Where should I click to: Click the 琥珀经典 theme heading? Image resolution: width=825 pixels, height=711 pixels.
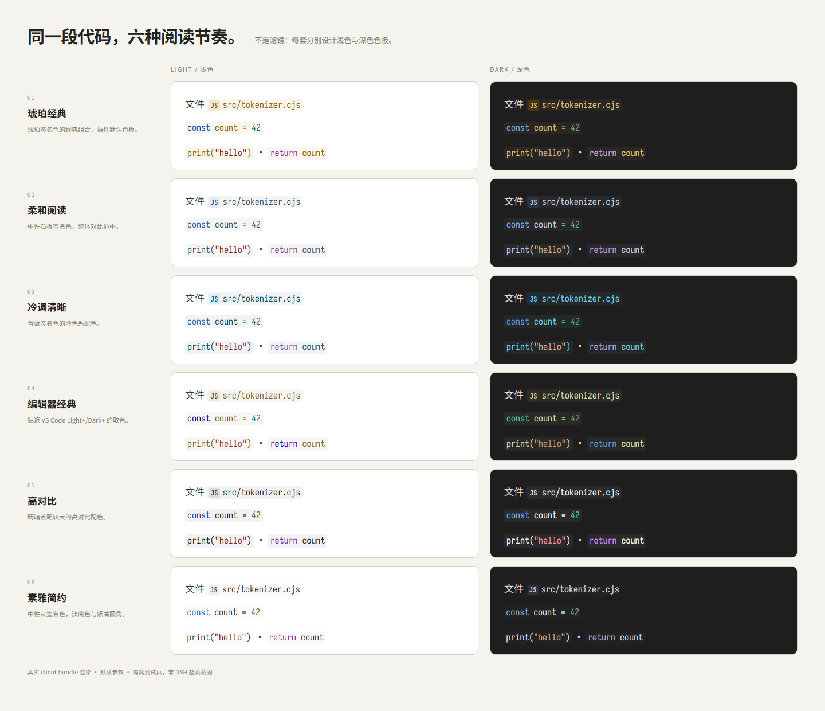[x=47, y=114]
